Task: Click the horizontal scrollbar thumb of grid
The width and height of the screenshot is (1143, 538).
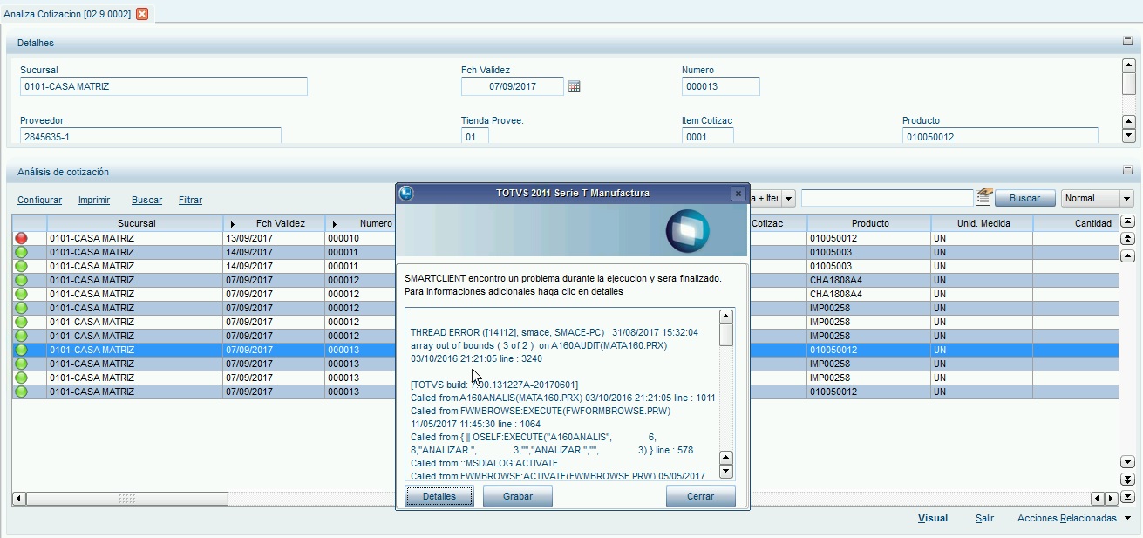Action: [127, 498]
